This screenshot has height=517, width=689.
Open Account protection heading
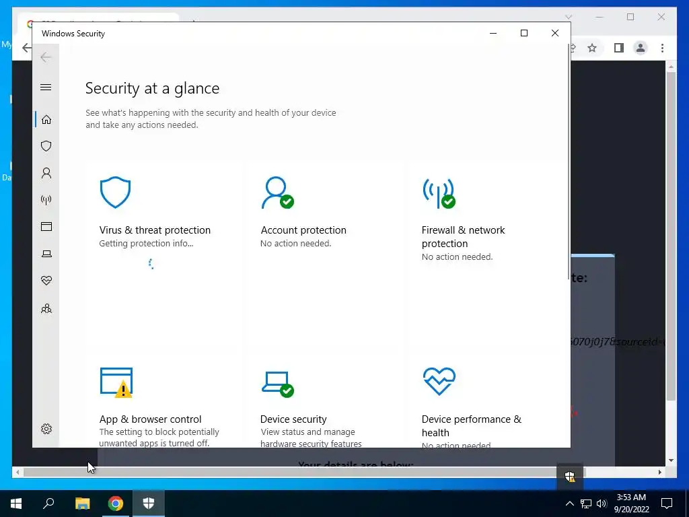[x=303, y=230]
